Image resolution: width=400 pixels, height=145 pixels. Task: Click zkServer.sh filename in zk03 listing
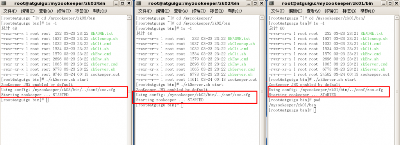click(x=103, y=69)
